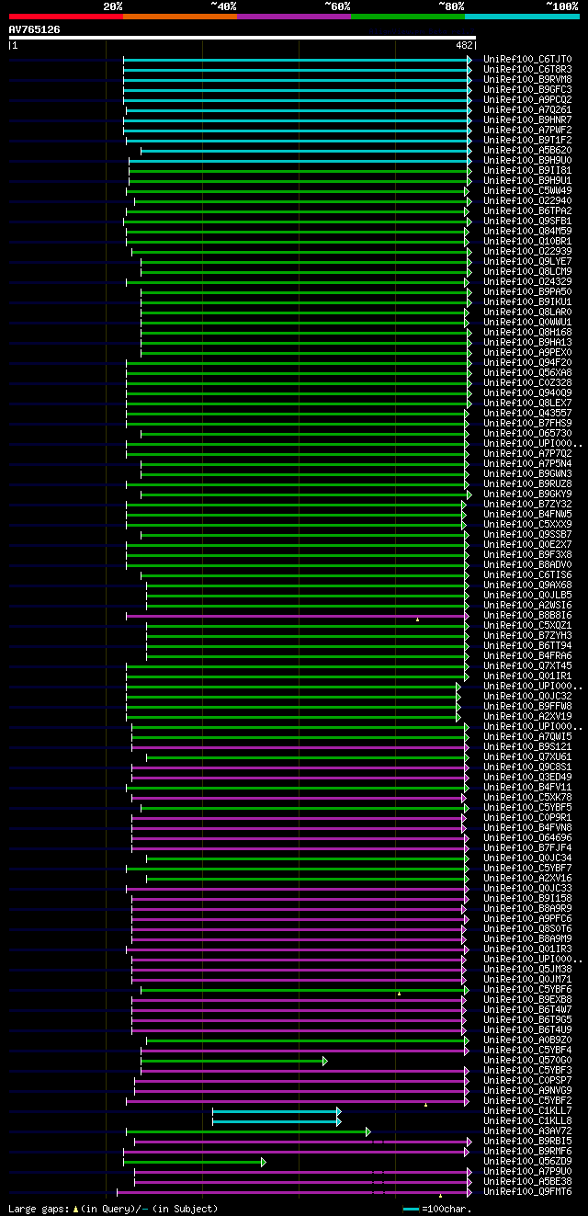Click the green ~80% identity legend bar

tap(408, 17)
